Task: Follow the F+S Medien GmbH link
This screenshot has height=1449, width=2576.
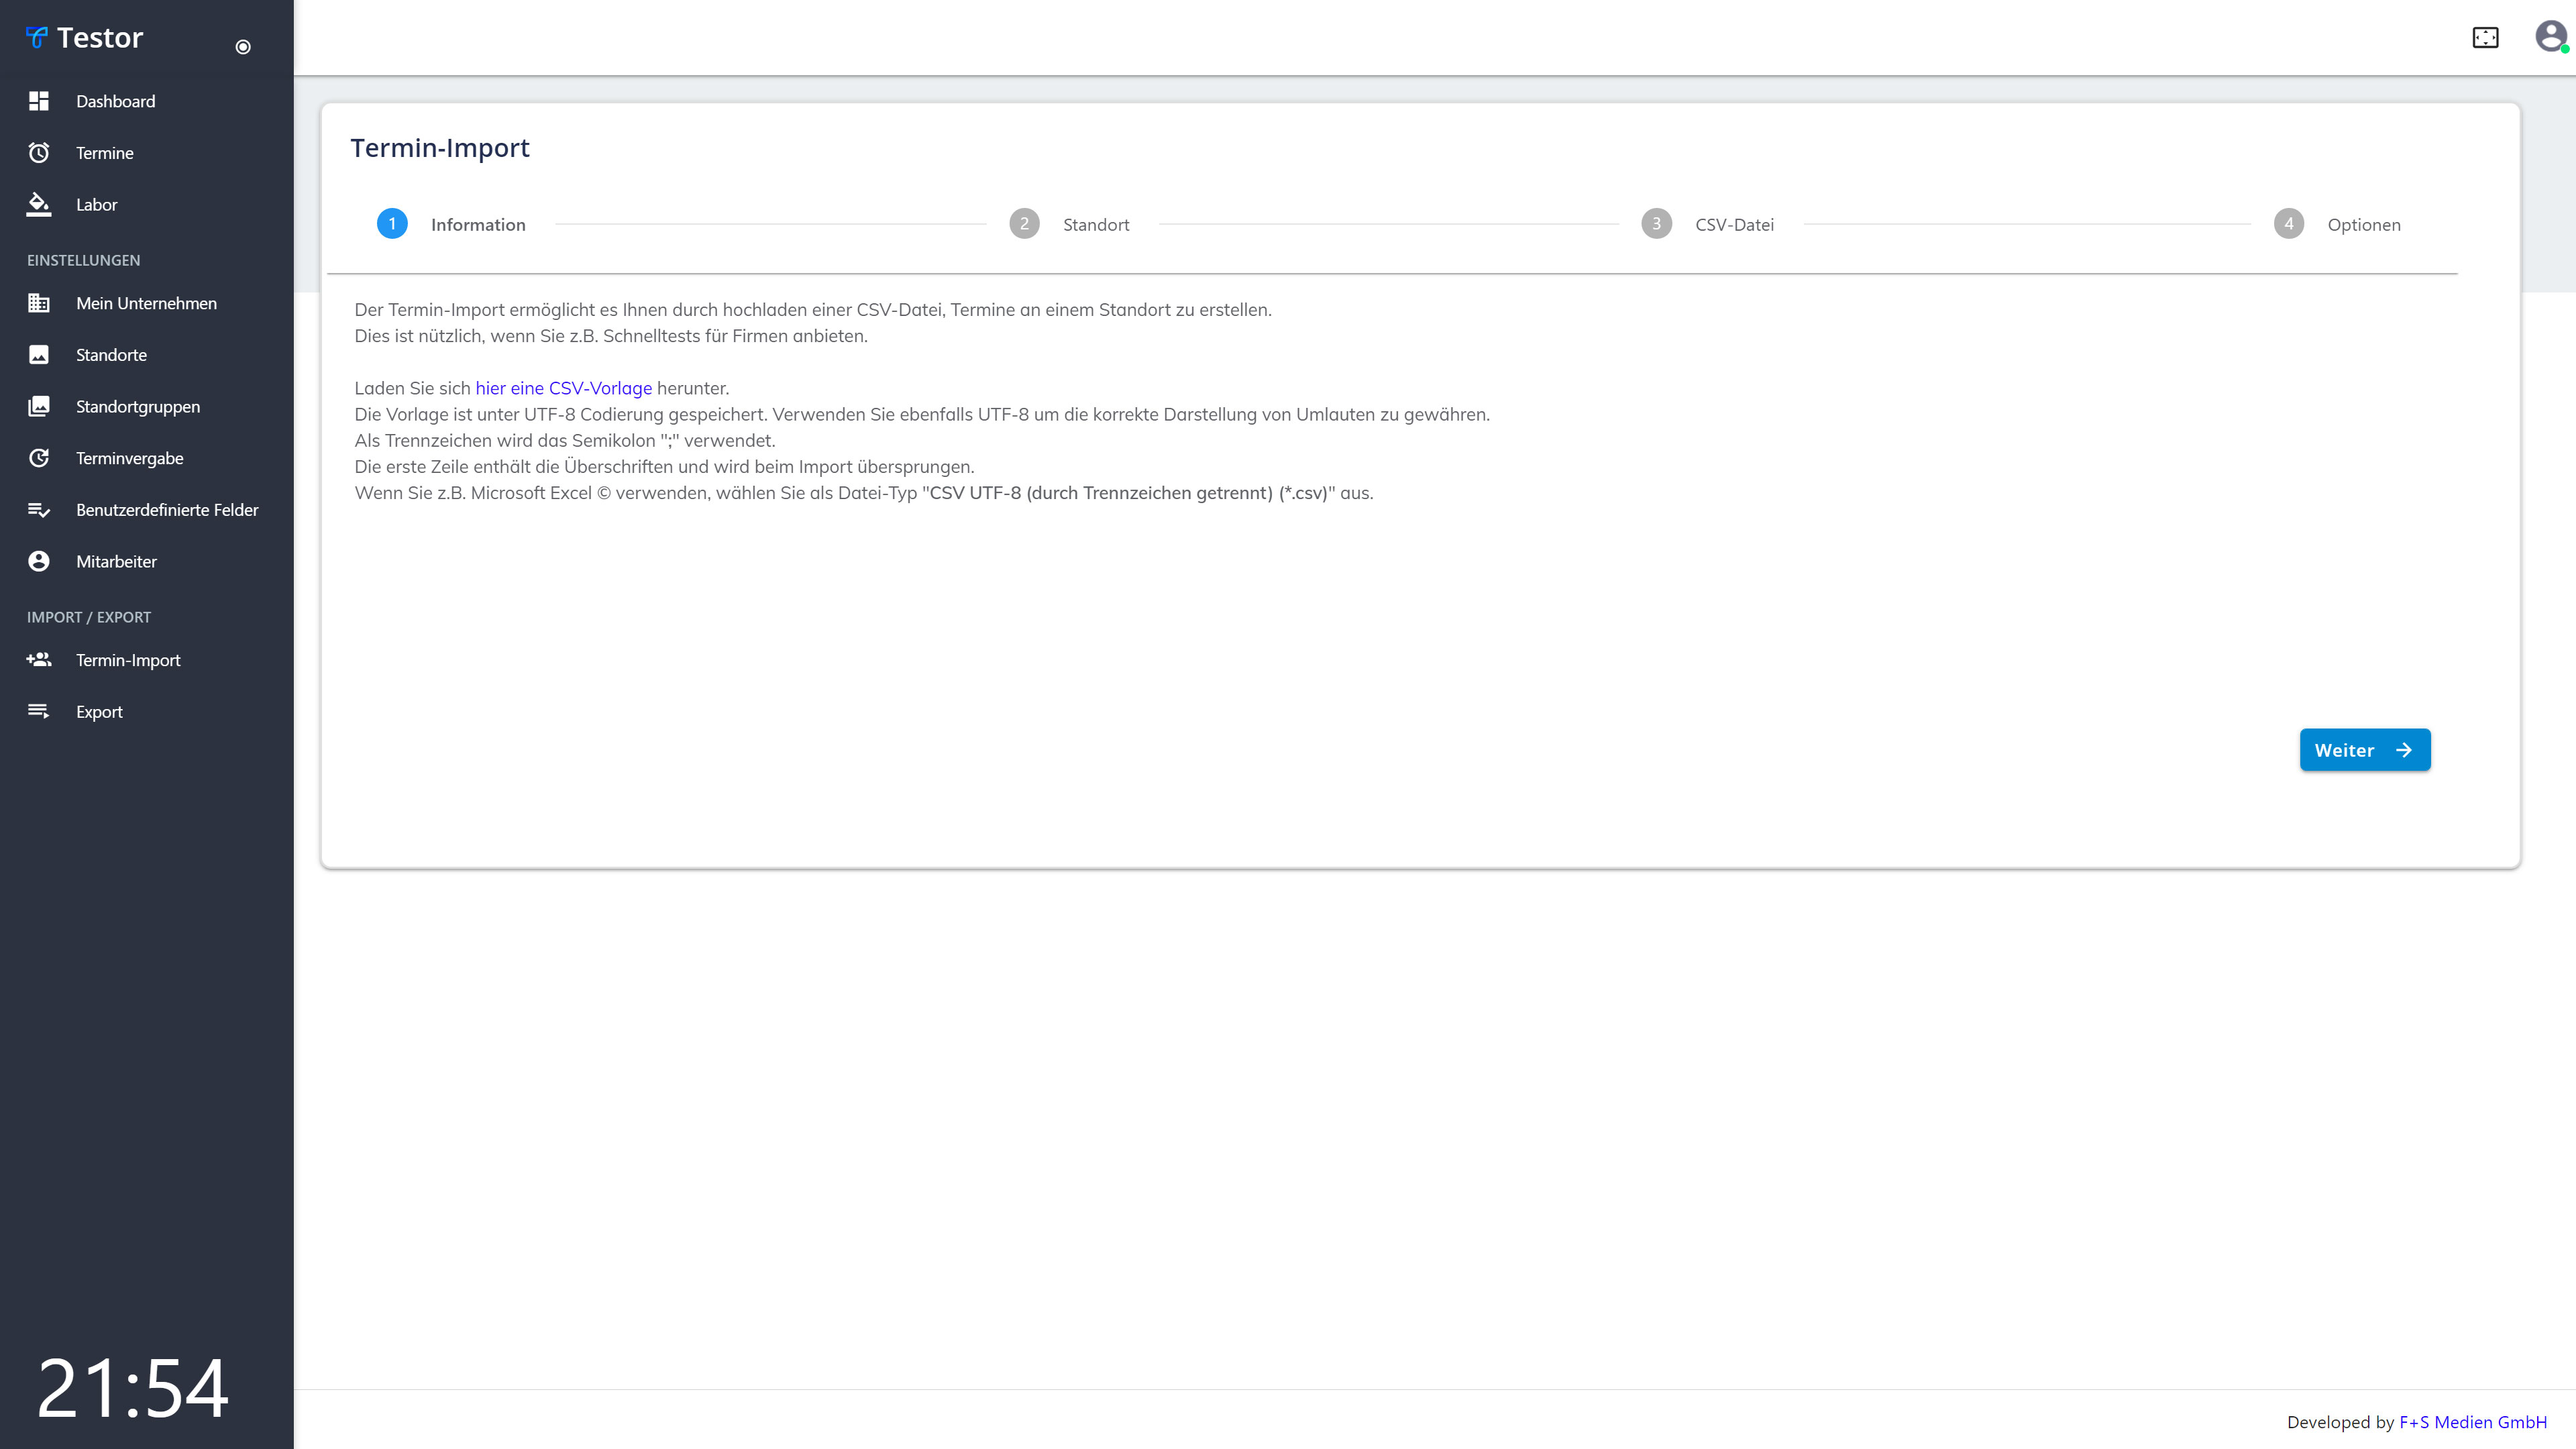Action: 2472,1422
